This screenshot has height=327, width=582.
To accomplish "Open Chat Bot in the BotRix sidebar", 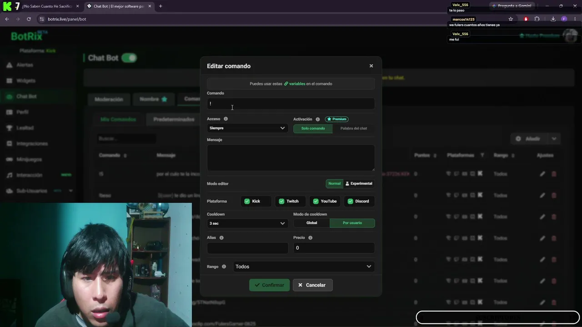I will pyautogui.click(x=26, y=96).
